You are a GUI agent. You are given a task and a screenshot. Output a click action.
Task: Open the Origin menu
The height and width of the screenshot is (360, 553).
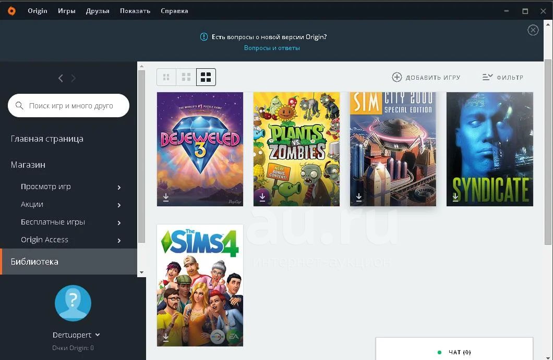pos(38,11)
